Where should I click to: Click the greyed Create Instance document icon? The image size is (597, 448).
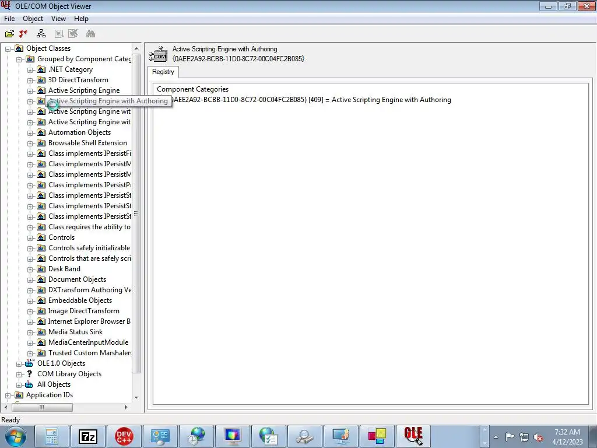coord(59,34)
